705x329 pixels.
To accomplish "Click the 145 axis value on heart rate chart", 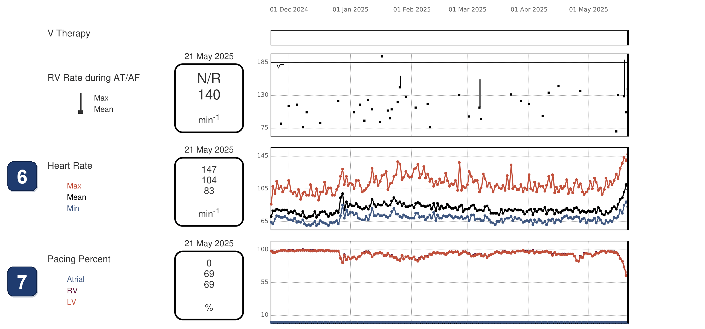I will tap(262, 156).
